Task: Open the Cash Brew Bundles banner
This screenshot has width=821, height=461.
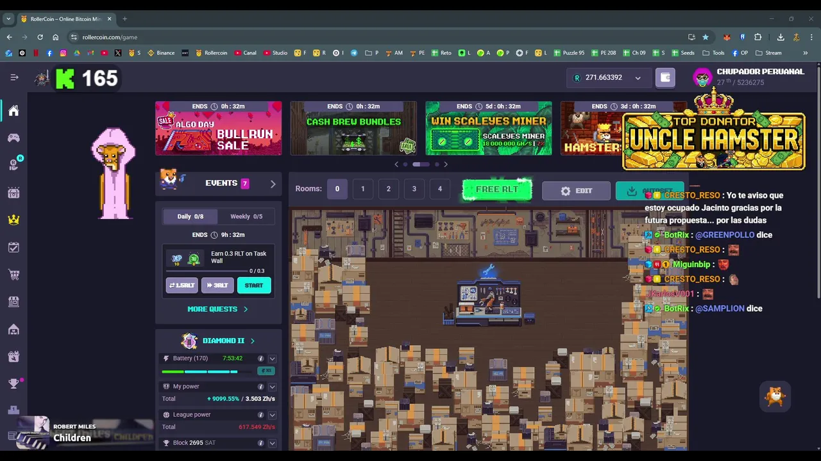Action: click(x=353, y=128)
